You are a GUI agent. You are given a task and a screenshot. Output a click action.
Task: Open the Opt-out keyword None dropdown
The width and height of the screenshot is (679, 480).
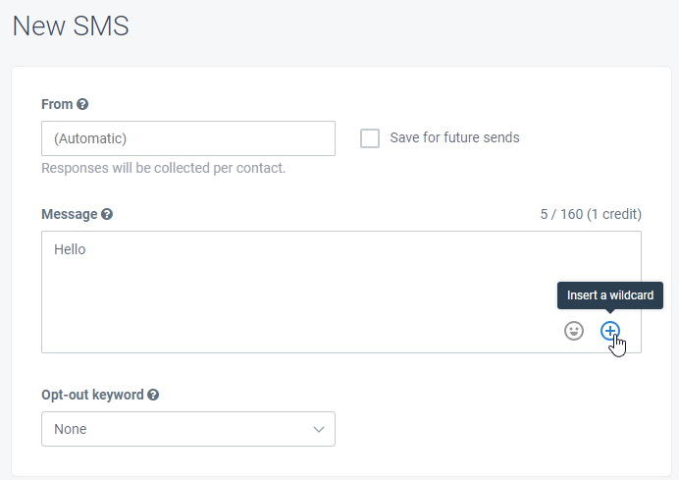pos(188,429)
